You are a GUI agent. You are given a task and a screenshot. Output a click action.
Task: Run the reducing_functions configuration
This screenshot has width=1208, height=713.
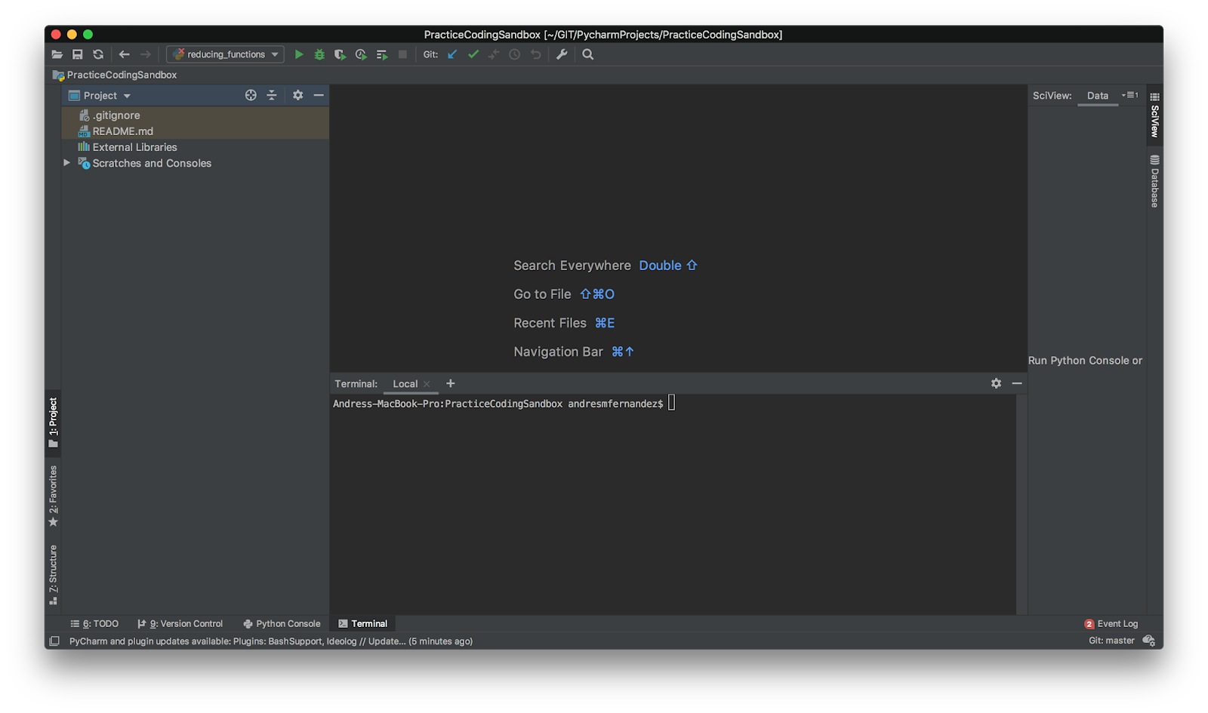click(x=299, y=54)
